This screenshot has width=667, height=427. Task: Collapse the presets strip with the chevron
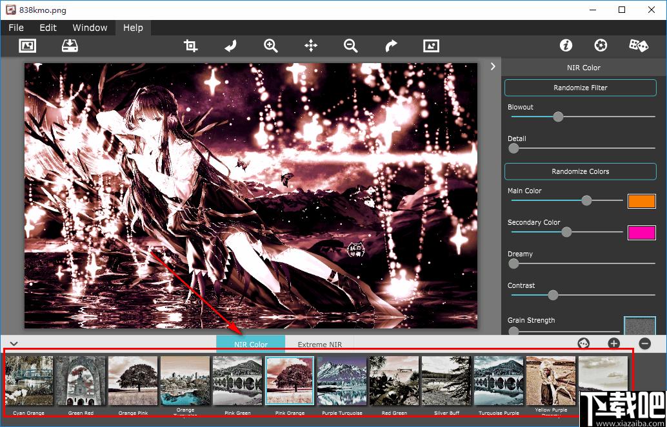[14, 343]
